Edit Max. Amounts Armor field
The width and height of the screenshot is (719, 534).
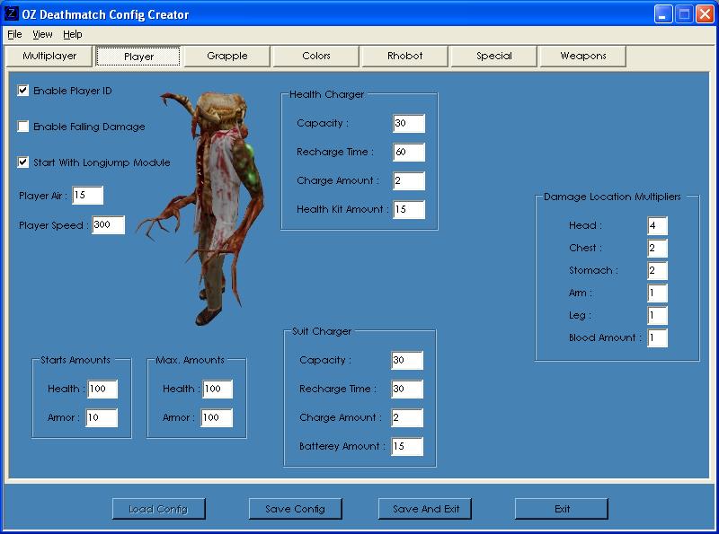point(217,417)
